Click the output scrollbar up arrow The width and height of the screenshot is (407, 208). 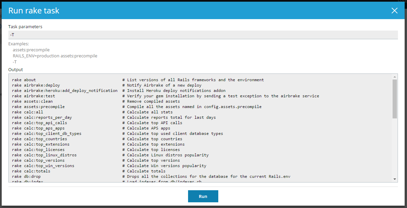(395, 77)
